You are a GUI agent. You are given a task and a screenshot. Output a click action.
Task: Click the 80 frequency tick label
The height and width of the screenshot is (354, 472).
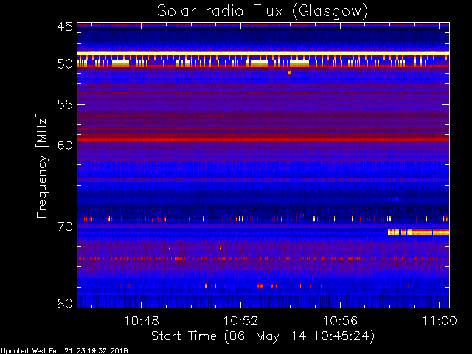[x=65, y=303]
